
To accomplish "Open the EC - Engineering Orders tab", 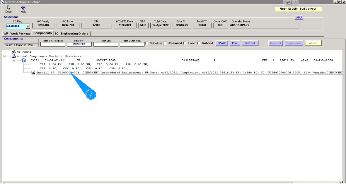I will [x=72, y=34].
